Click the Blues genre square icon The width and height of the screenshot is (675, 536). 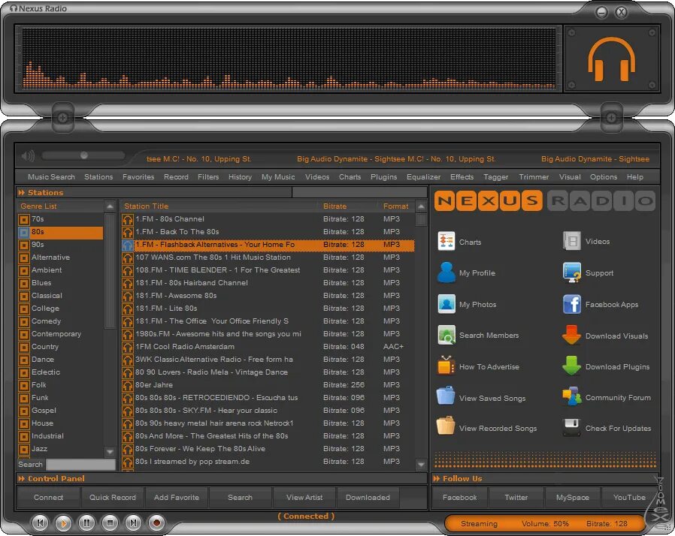tap(24, 283)
